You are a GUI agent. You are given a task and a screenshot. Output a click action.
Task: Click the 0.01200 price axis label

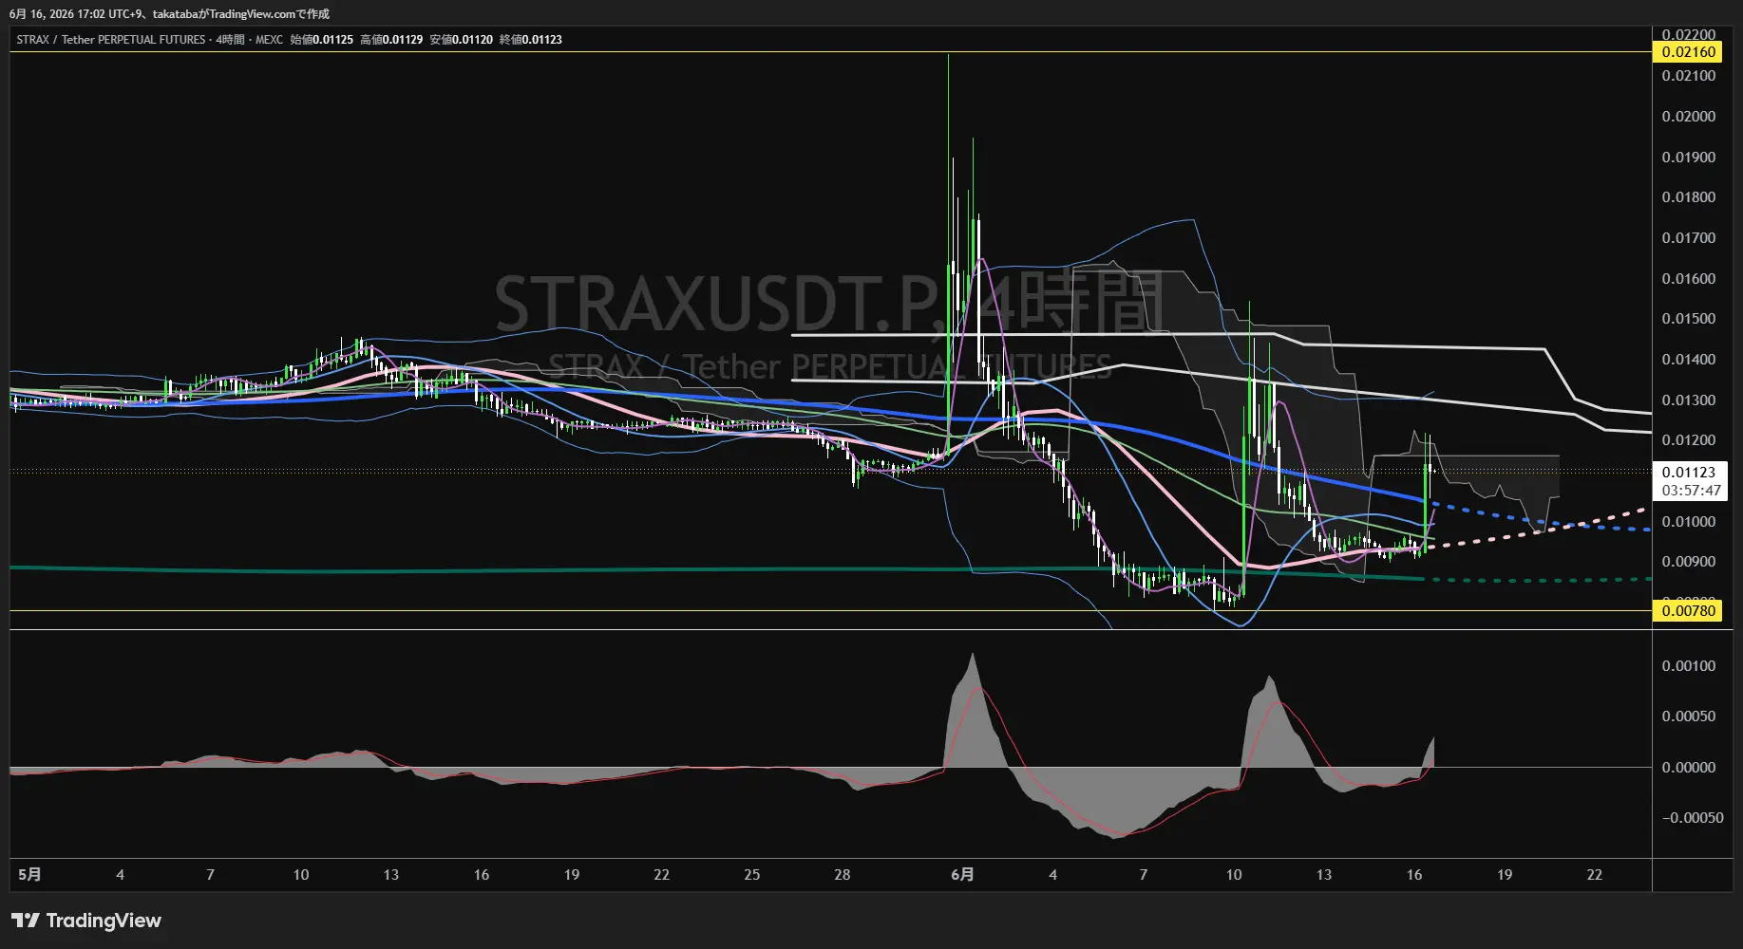click(1689, 440)
